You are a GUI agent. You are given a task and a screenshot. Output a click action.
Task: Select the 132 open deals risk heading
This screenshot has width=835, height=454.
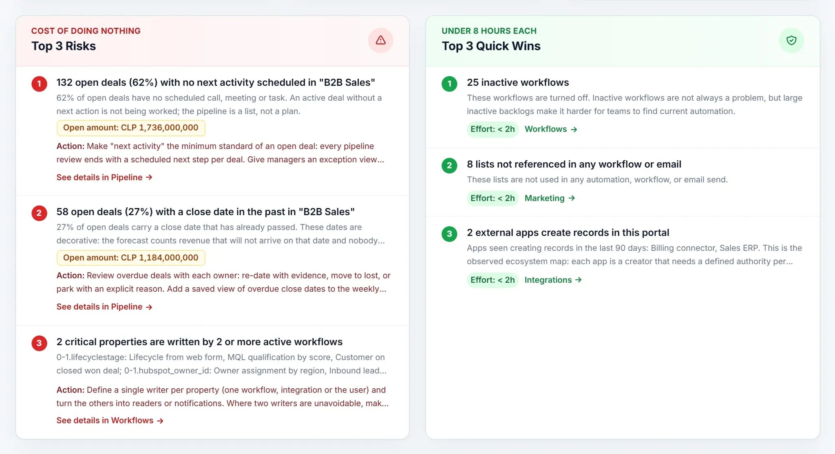(216, 82)
